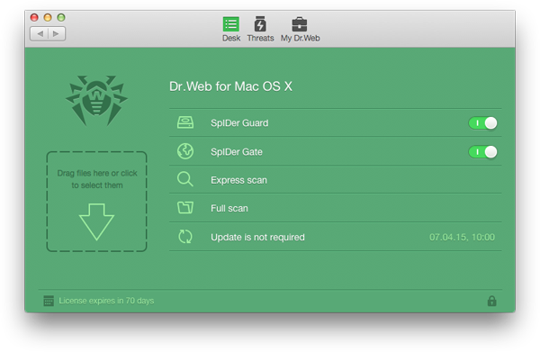Click the padlock icon to unlock settings

click(491, 301)
